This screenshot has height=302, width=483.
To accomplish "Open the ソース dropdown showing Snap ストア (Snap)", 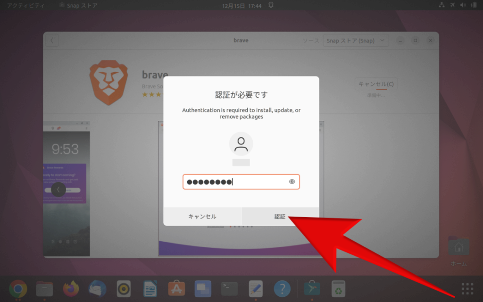I will tap(356, 41).
